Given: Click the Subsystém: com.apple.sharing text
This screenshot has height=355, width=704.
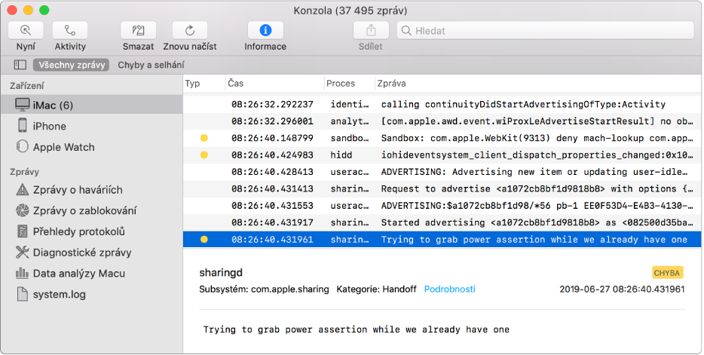Looking at the screenshot, I should pyautogui.click(x=264, y=289).
